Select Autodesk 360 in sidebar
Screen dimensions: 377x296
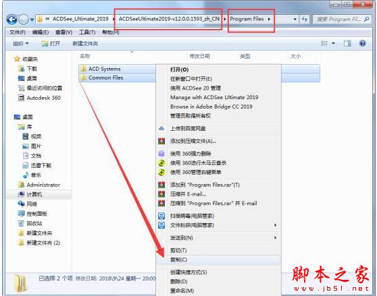click(39, 98)
